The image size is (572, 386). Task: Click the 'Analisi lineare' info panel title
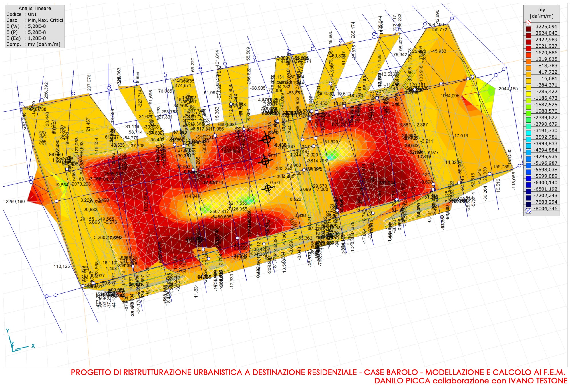pos(35,8)
